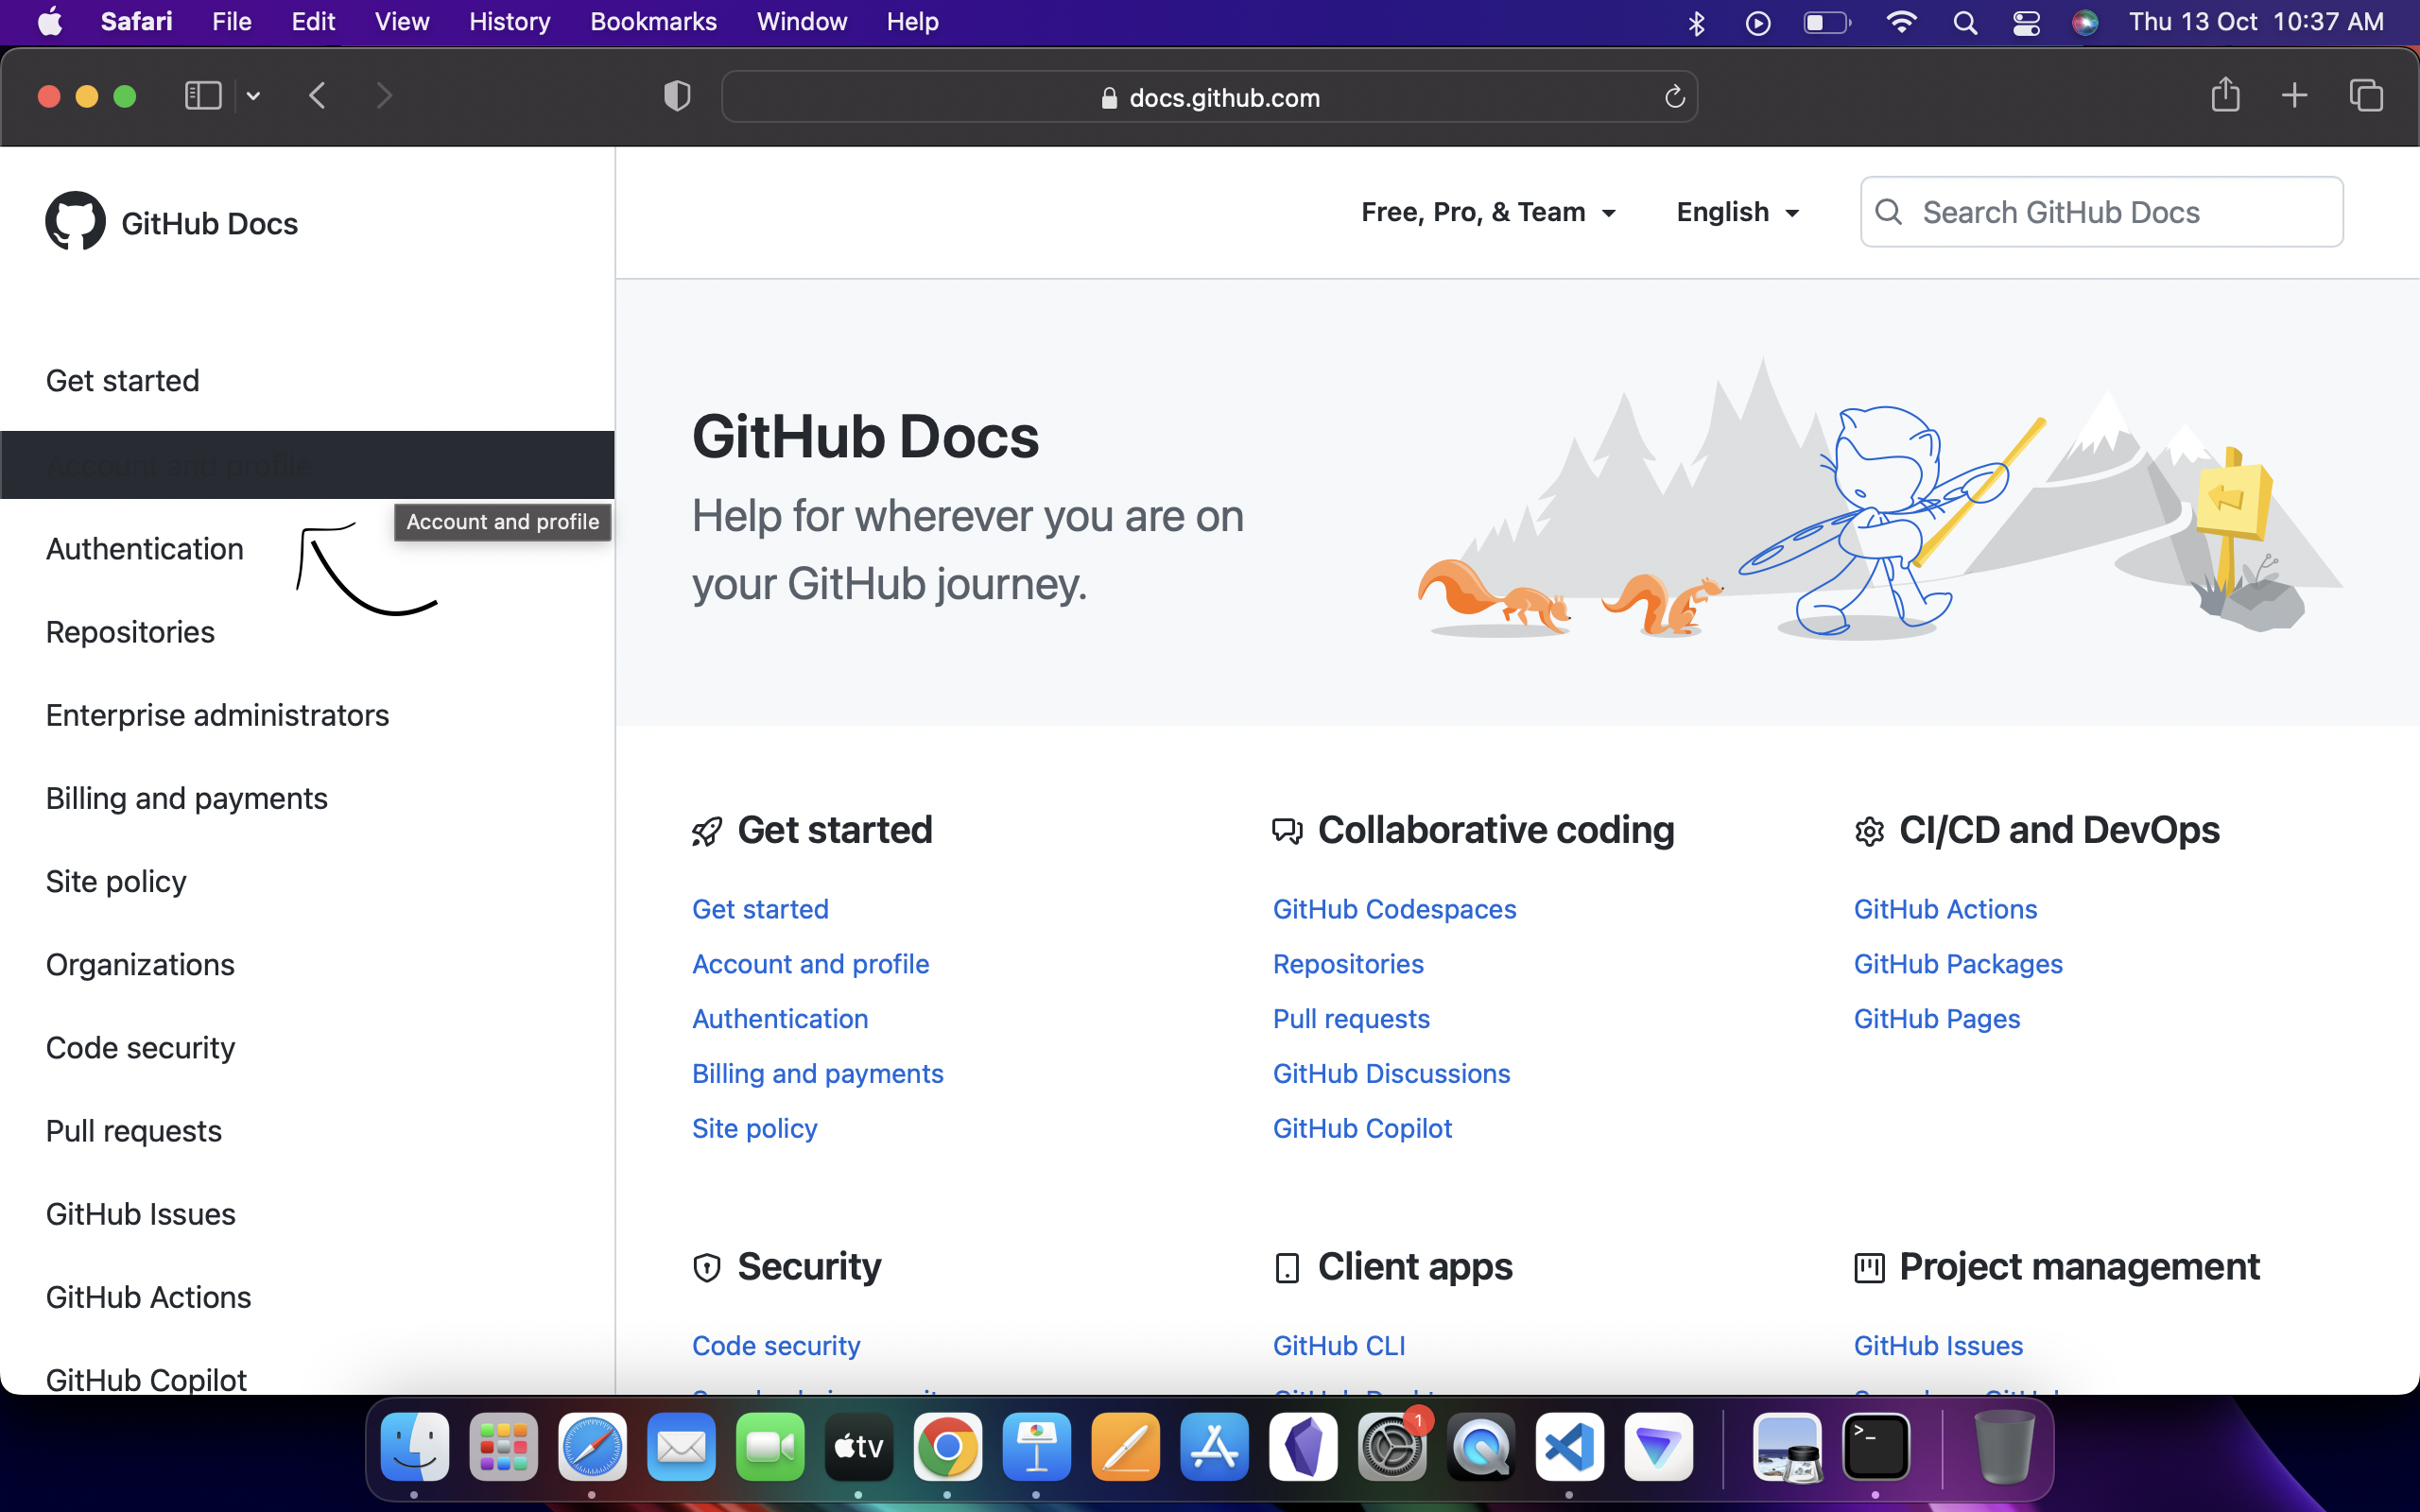Show all tabs using the tab overview icon

tap(2367, 95)
